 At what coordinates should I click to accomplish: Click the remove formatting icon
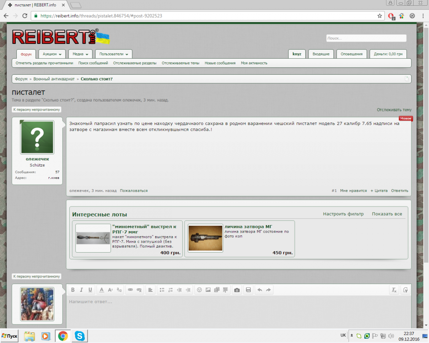click(394, 290)
